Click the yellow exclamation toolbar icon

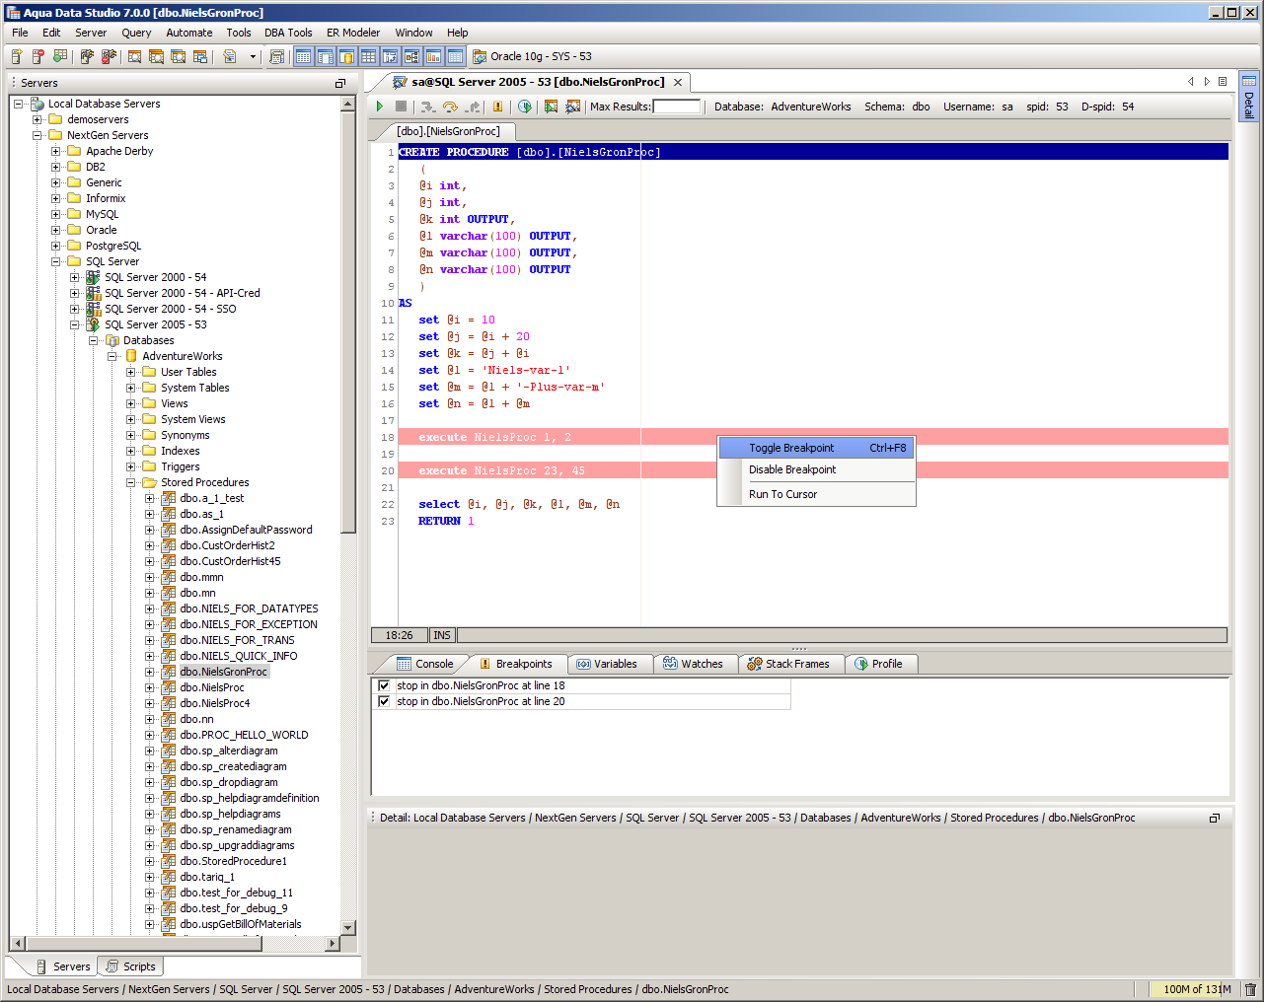[498, 107]
